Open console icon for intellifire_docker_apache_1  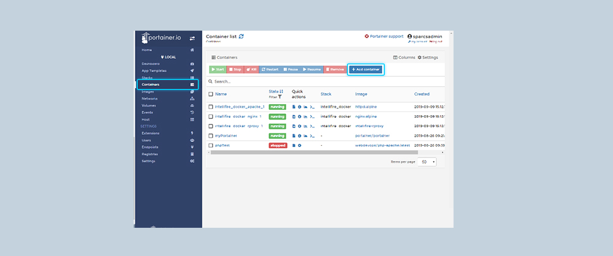point(312,107)
